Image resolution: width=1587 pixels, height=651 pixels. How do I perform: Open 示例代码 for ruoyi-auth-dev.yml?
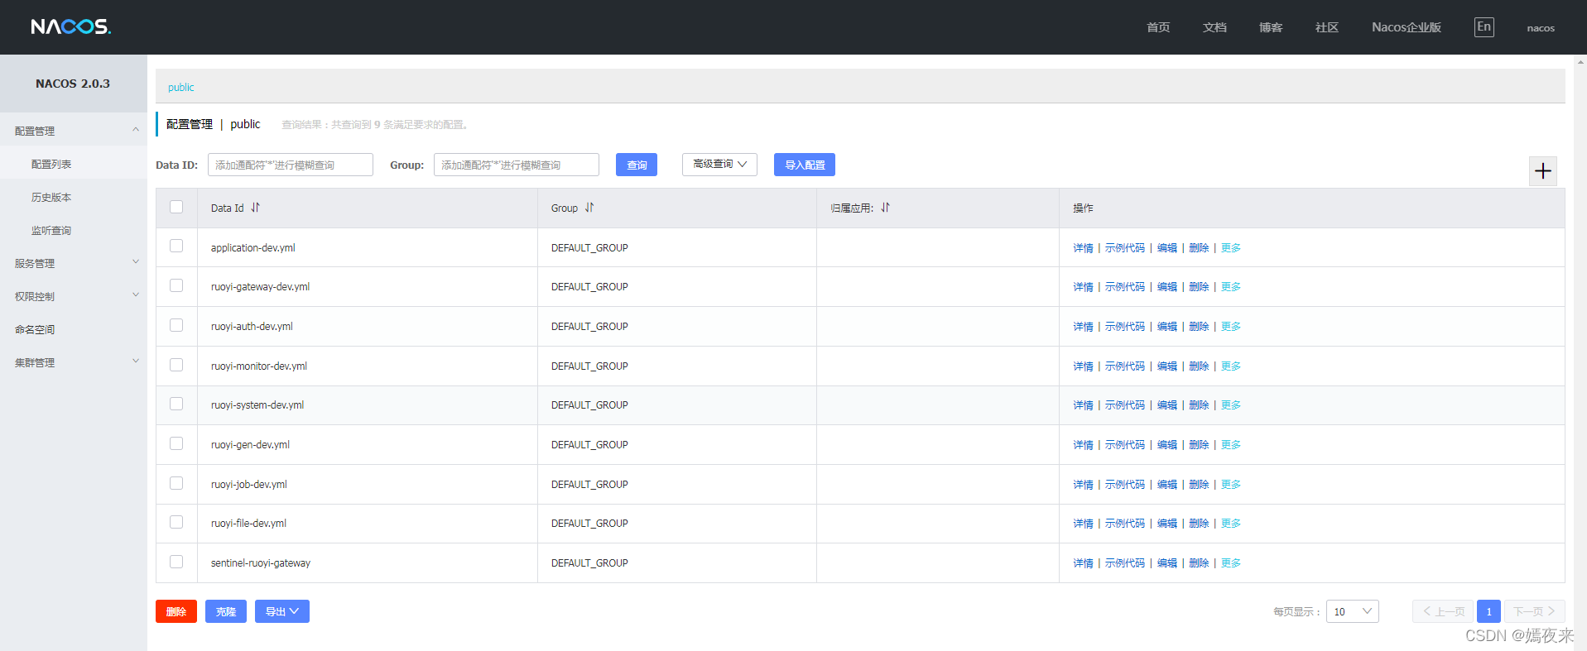(1125, 327)
